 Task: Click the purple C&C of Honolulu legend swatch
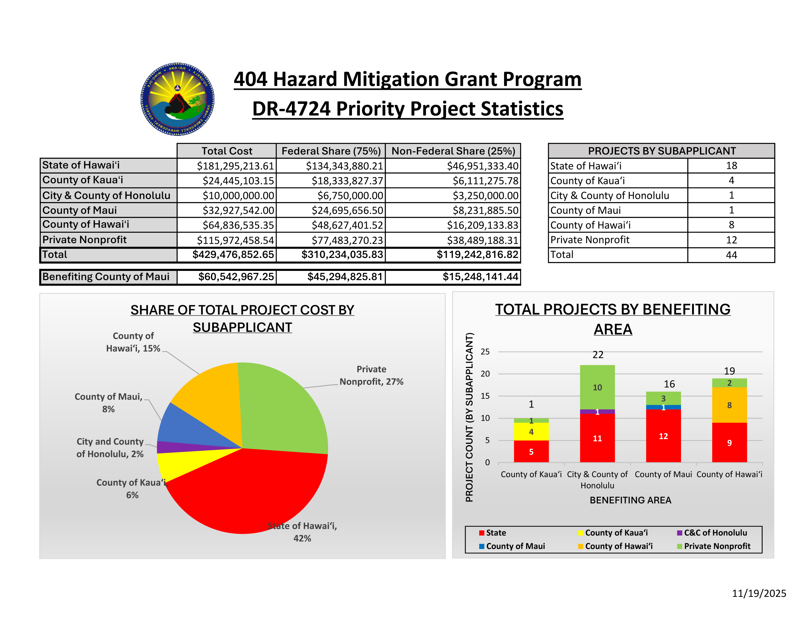coord(679,533)
